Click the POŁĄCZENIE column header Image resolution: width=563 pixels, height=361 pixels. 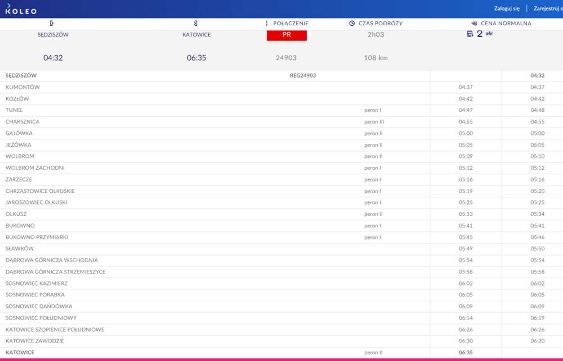point(291,23)
